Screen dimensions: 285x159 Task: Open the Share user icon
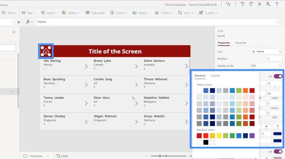[x=268, y=4]
